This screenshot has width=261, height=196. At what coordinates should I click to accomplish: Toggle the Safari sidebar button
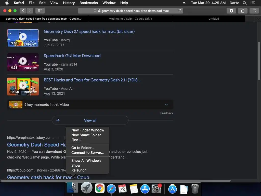(x=40, y=11)
